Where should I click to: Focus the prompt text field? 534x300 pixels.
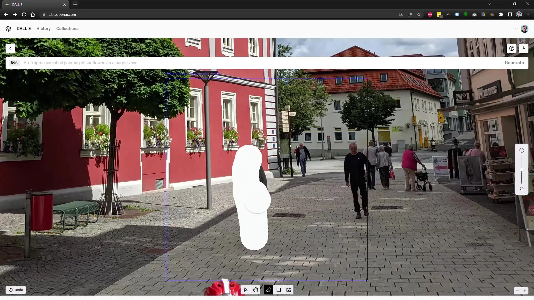tap(261, 63)
